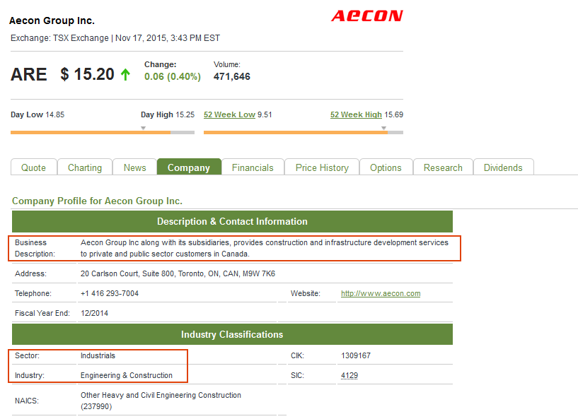Click the Description & Contact Information header

(232, 221)
